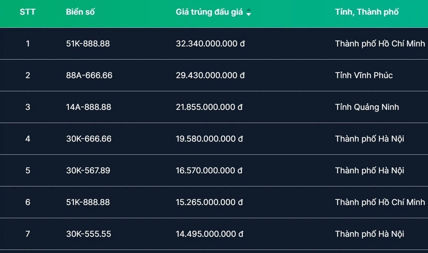Click the 21.855.000.000 đ price cell
The height and width of the screenshot is (253, 428).
(x=209, y=107)
